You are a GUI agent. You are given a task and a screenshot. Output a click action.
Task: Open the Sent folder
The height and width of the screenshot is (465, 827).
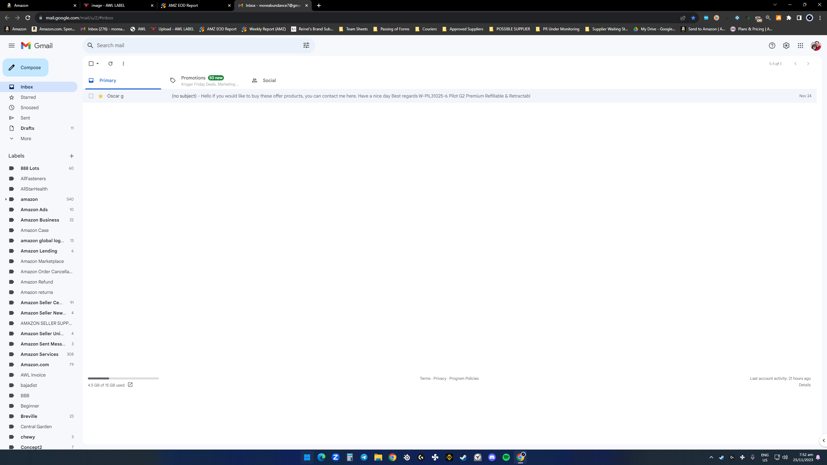pyautogui.click(x=39, y=118)
